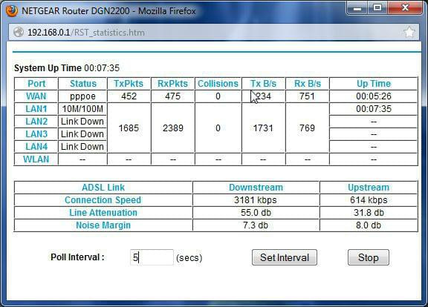Click the Collisions column header
Screen dimensions: 428x307
click(x=218, y=84)
